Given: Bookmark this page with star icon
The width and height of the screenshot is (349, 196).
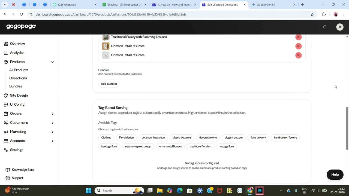Looking at the screenshot, I should click(312, 14).
